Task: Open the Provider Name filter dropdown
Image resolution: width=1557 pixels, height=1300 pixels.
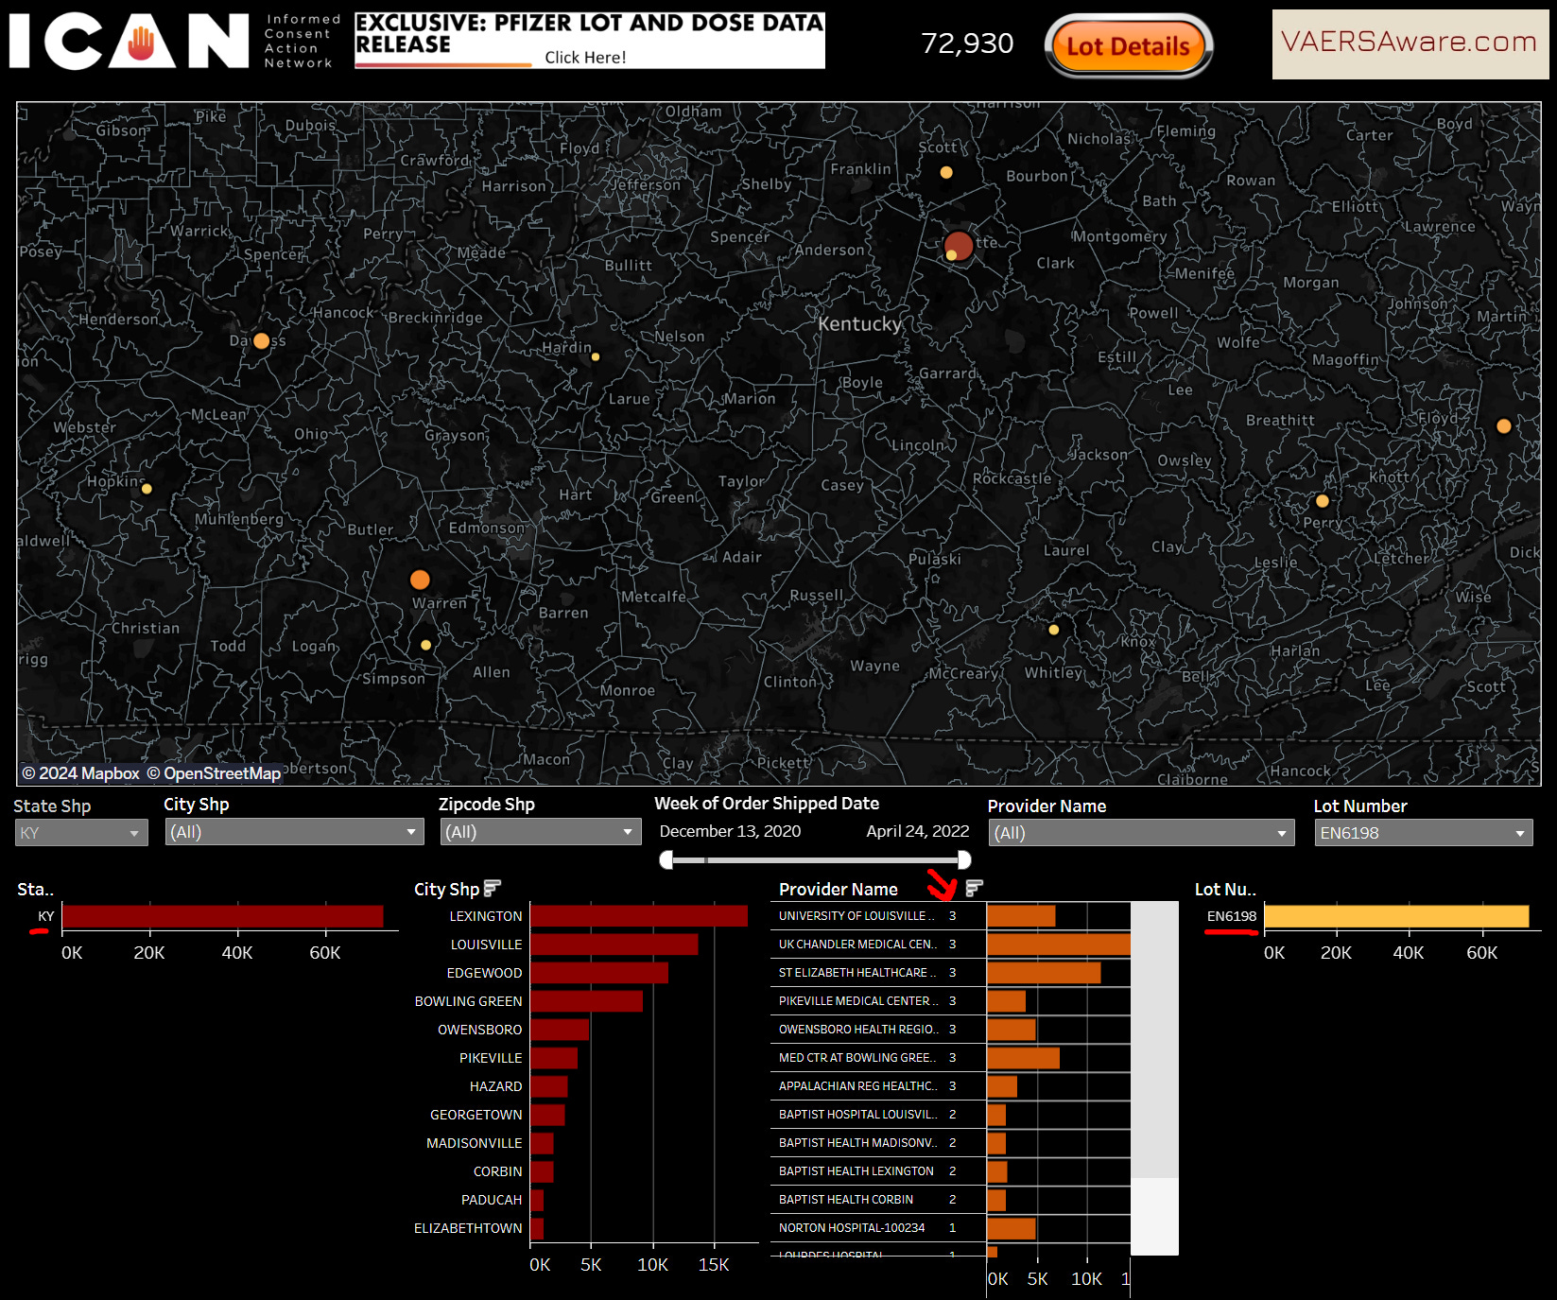Action: point(1141,833)
